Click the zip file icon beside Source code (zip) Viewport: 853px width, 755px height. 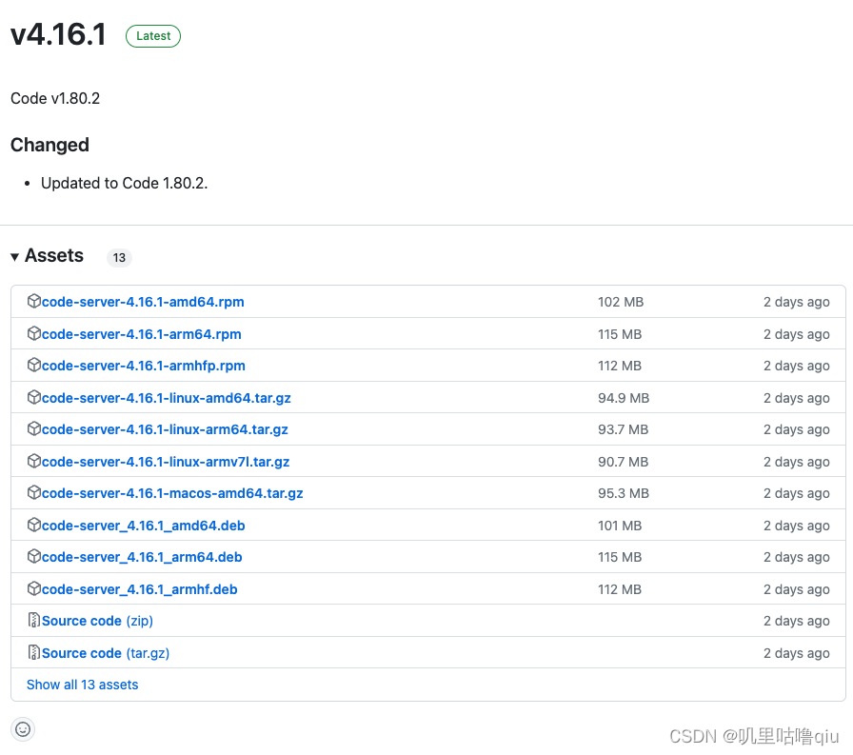click(x=33, y=620)
